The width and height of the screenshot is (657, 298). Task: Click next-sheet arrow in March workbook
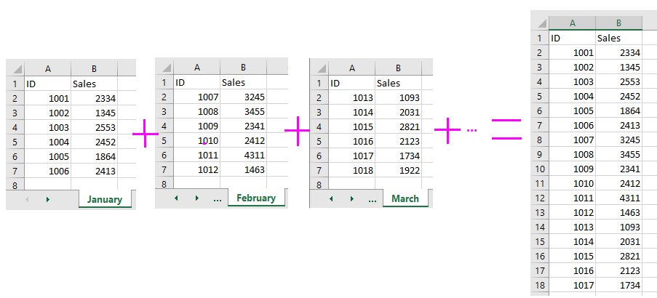[x=352, y=199]
